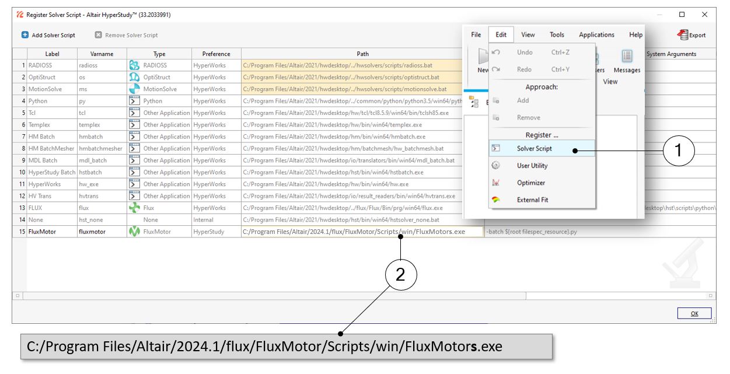730x374 pixels.
Task: Edit the FluxMotor path field
Action: point(362,232)
